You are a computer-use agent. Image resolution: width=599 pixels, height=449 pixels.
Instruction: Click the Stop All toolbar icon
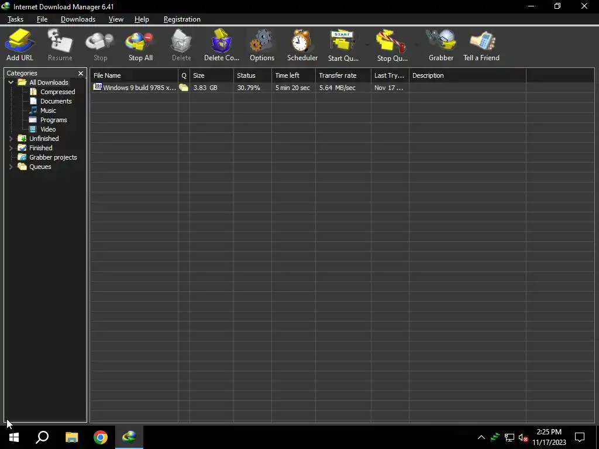tap(140, 45)
